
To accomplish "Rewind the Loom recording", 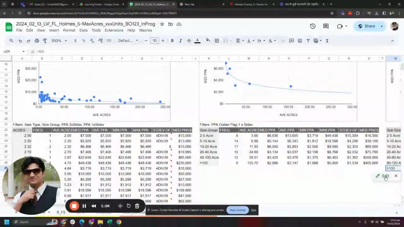I will click(x=94, y=206).
